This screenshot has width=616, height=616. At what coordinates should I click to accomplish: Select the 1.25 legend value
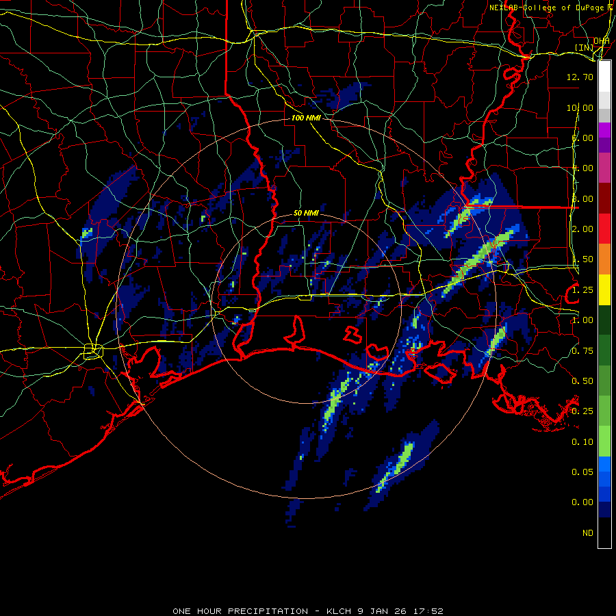click(582, 290)
